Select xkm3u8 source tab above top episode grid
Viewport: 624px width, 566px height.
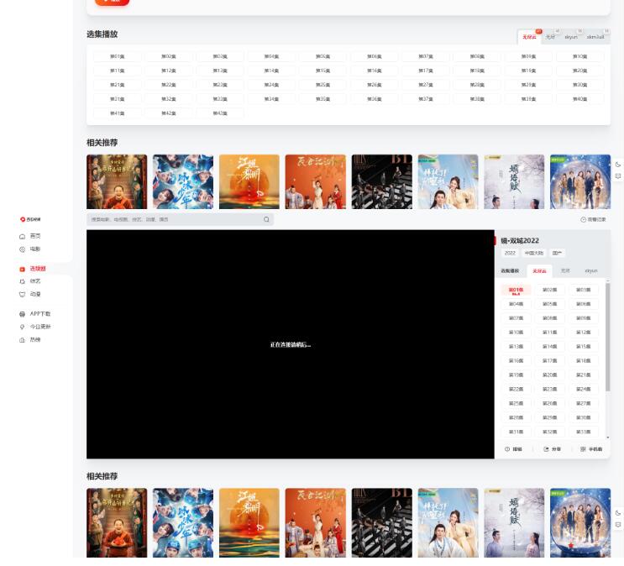click(x=595, y=37)
